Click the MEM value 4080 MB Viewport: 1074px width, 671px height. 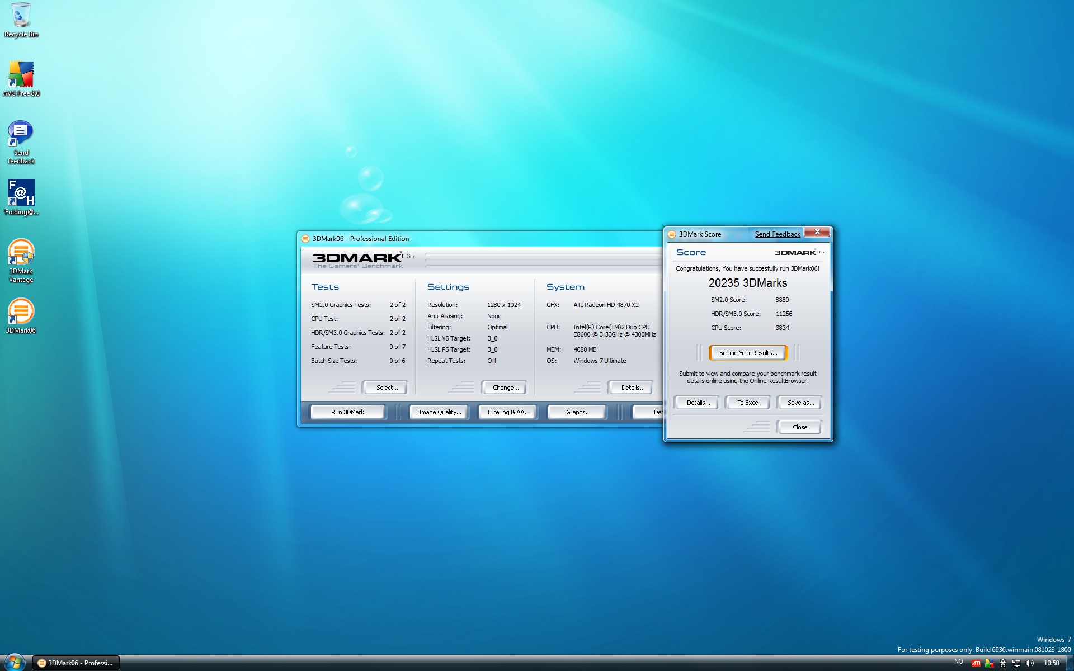point(585,349)
